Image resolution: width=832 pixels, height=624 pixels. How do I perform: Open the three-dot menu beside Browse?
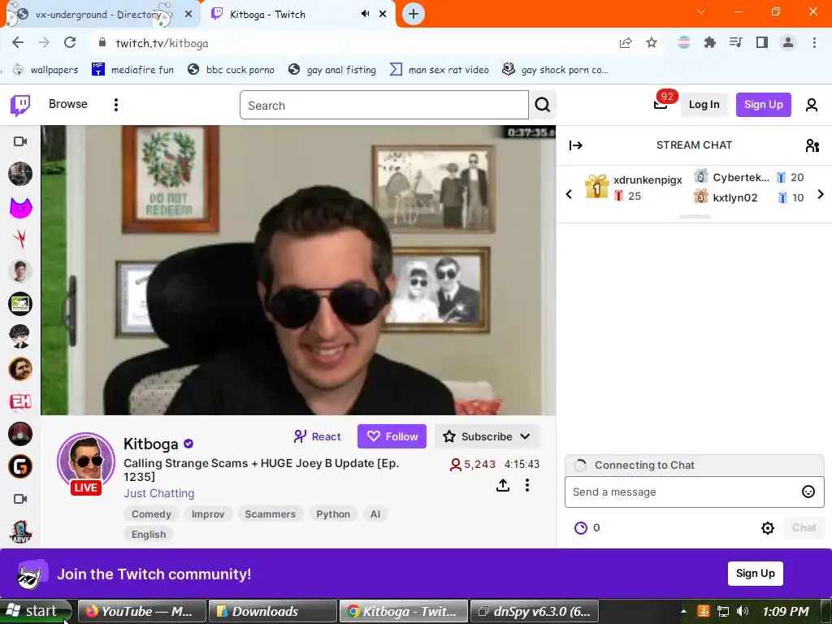(115, 105)
